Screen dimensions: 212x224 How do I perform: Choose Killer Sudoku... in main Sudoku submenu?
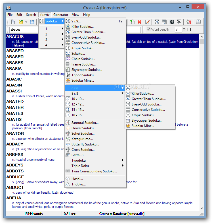[95, 27]
